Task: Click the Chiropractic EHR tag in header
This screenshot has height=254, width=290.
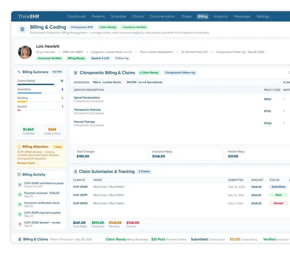Action: tap(82, 27)
